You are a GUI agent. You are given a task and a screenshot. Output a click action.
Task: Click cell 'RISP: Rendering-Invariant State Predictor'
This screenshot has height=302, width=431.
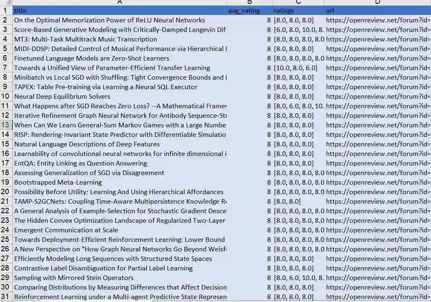click(x=119, y=135)
